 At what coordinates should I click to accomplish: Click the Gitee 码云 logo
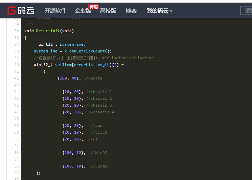click(21, 10)
